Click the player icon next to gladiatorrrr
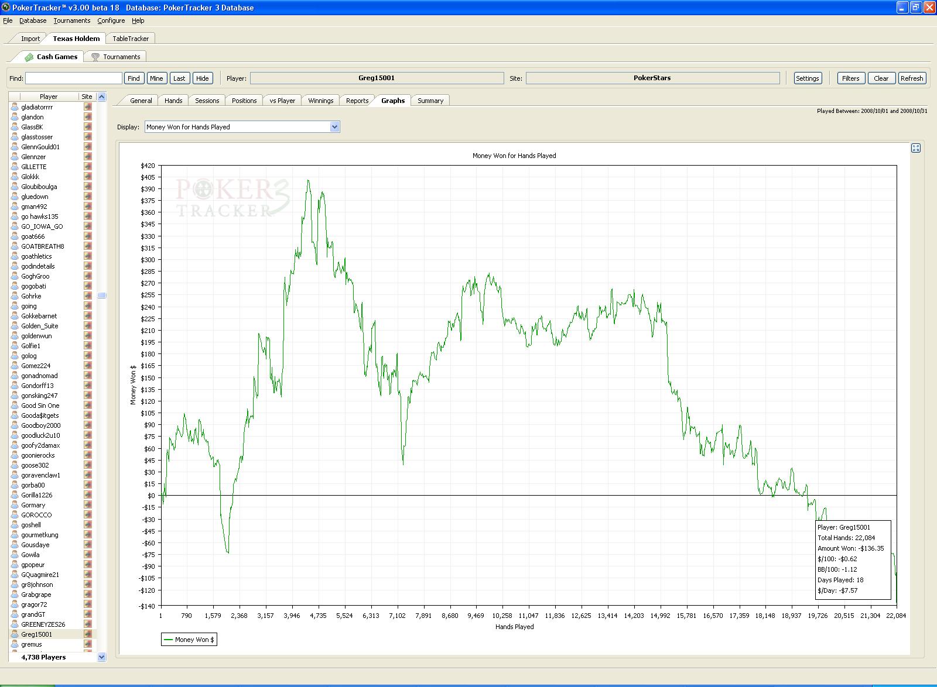Viewport: 937px width, 687px height. coord(15,107)
